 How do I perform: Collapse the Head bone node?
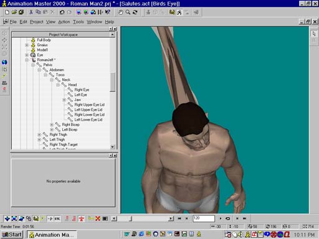[x=58, y=85]
